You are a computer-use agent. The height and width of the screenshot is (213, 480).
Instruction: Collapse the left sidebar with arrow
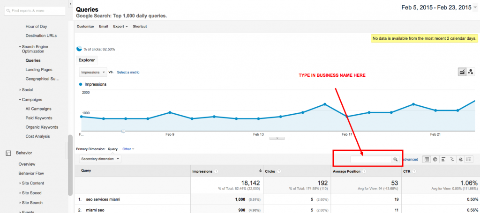point(70,4)
